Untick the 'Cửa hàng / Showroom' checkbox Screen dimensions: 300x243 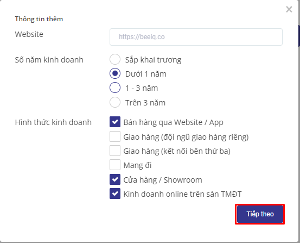(x=115, y=179)
